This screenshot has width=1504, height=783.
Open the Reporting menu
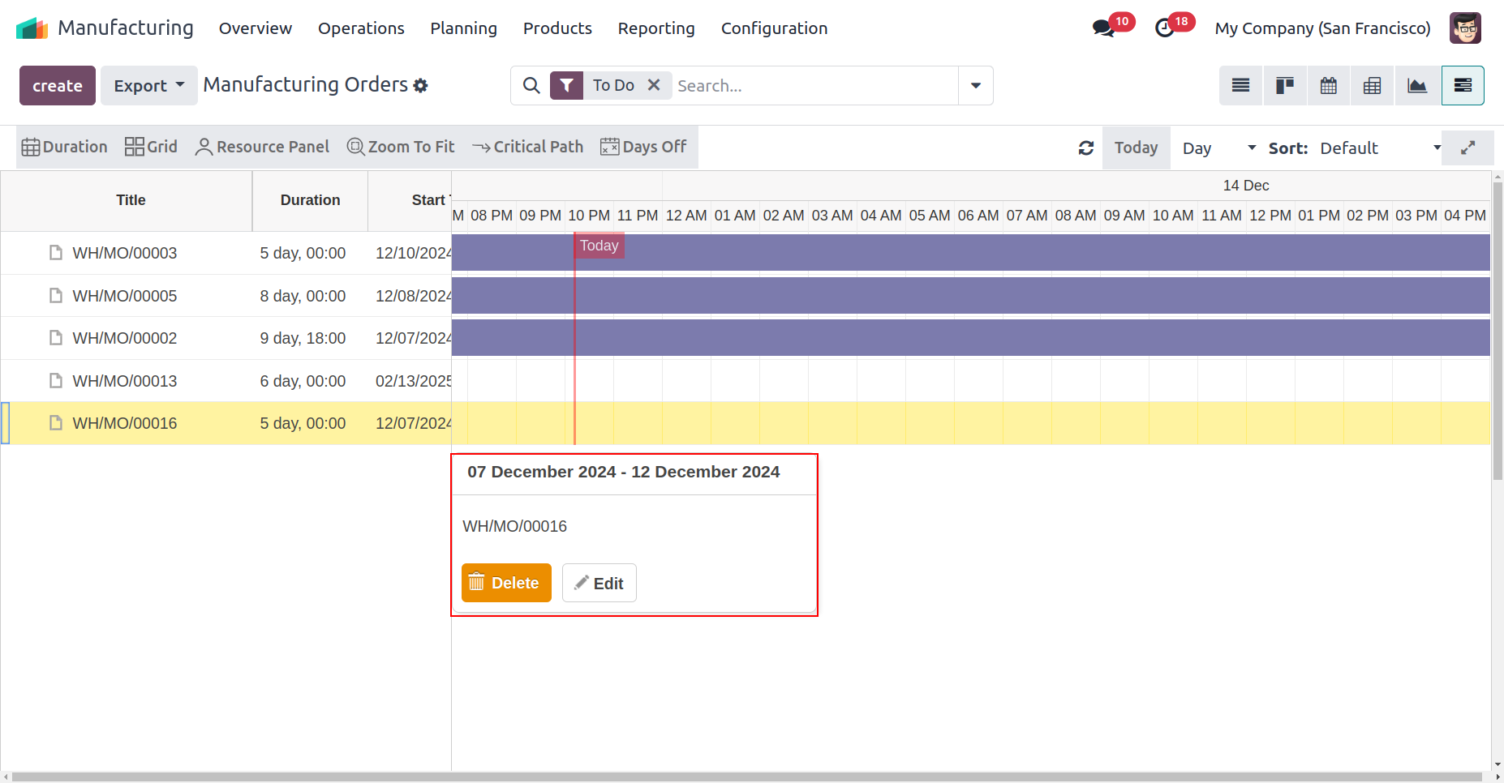coord(655,28)
